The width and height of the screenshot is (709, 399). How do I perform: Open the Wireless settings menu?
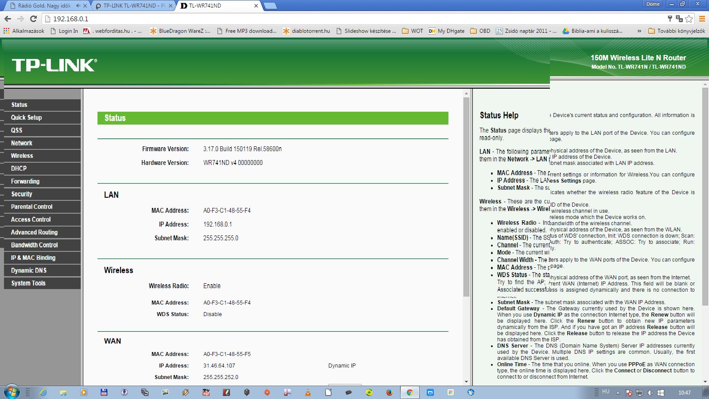[x=42, y=156]
